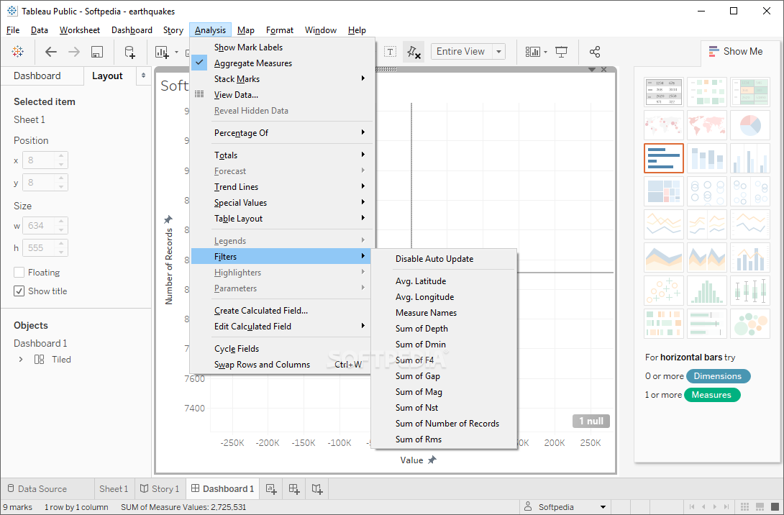This screenshot has height=515, width=784.
Task: Expand the Tiled tree item
Action: pos(21,360)
